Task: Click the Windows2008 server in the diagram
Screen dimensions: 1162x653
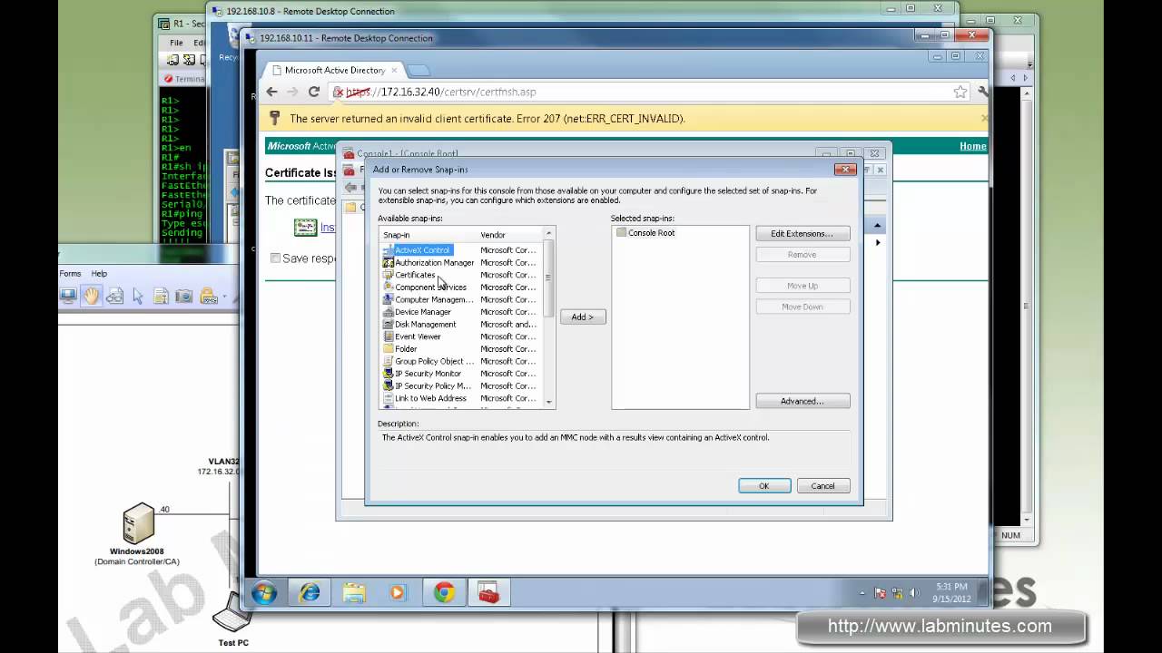Action: 139,524
